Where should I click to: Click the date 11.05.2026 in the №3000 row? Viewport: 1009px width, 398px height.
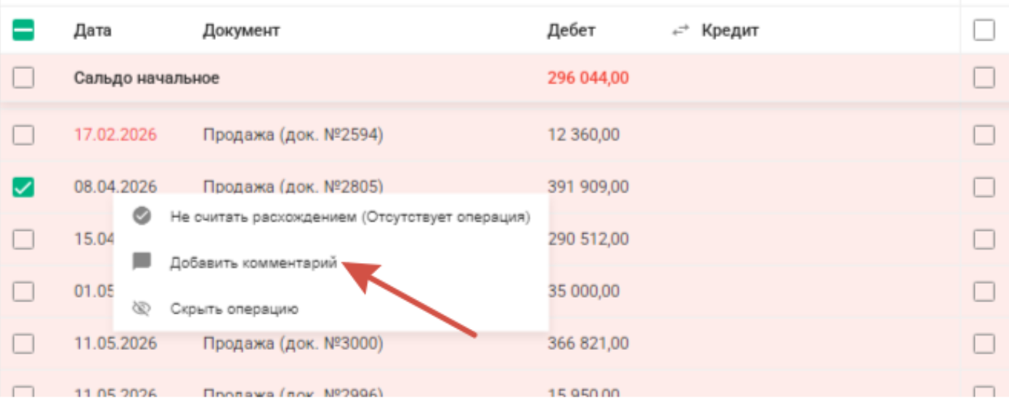(116, 343)
